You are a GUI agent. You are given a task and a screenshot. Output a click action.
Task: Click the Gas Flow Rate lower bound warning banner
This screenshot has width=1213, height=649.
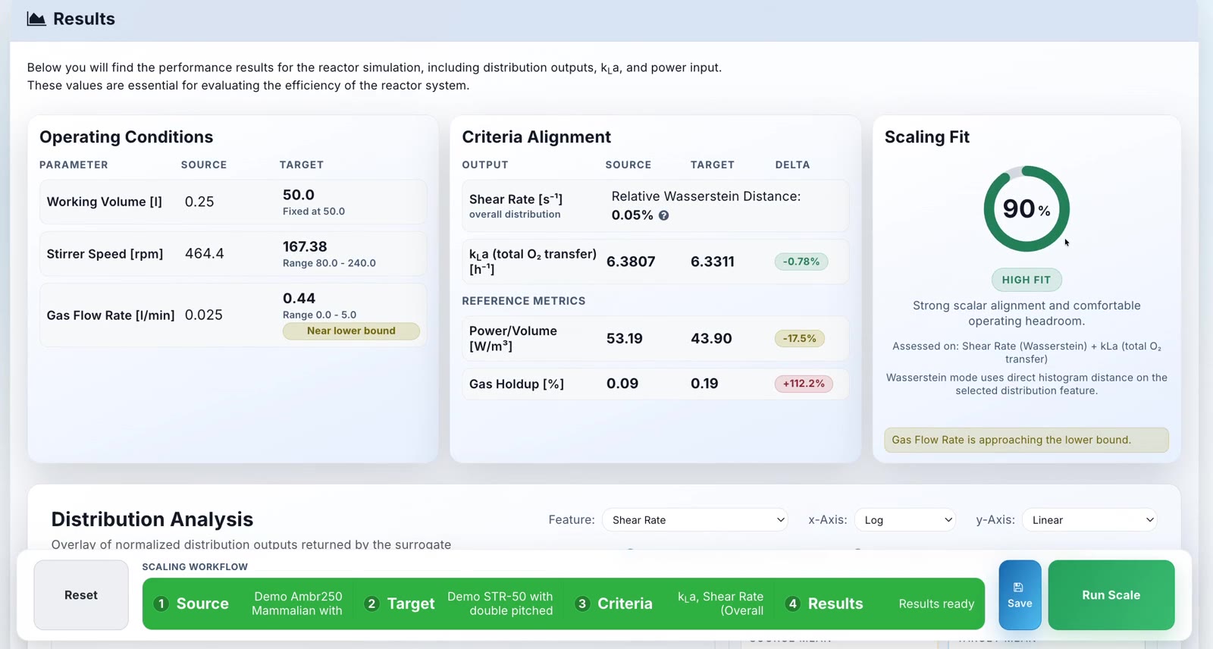tap(1027, 440)
